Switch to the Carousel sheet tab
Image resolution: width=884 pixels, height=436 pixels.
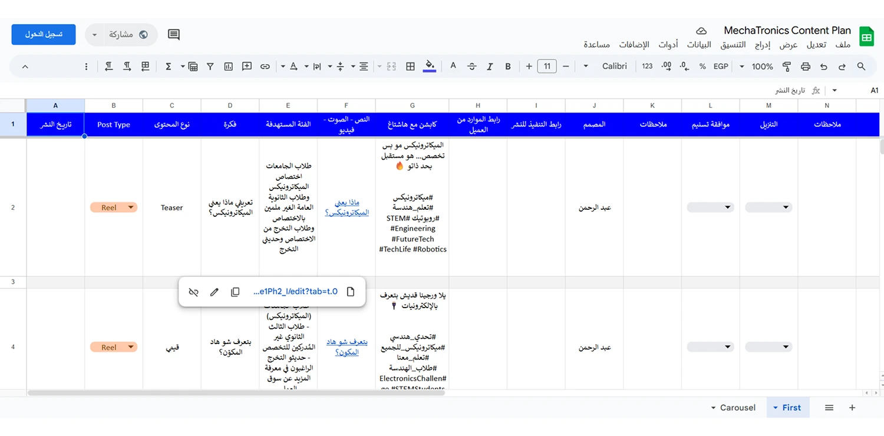coord(733,408)
